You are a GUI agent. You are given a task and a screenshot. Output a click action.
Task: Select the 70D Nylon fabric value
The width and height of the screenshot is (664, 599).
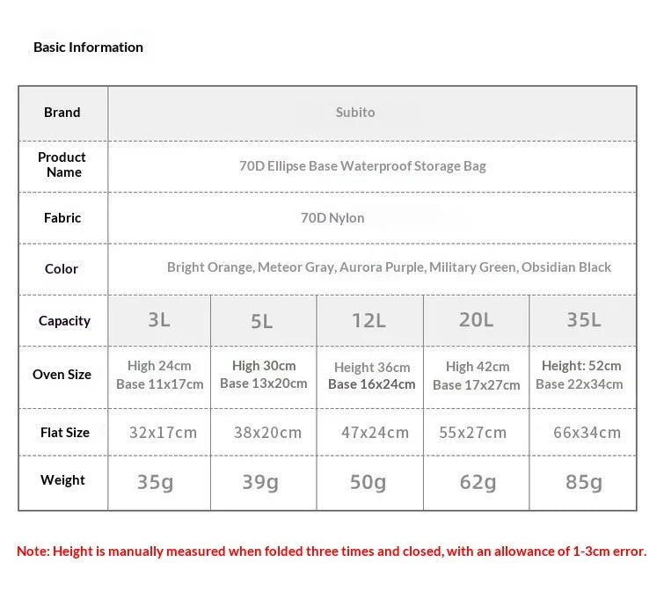pyautogui.click(x=332, y=218)
